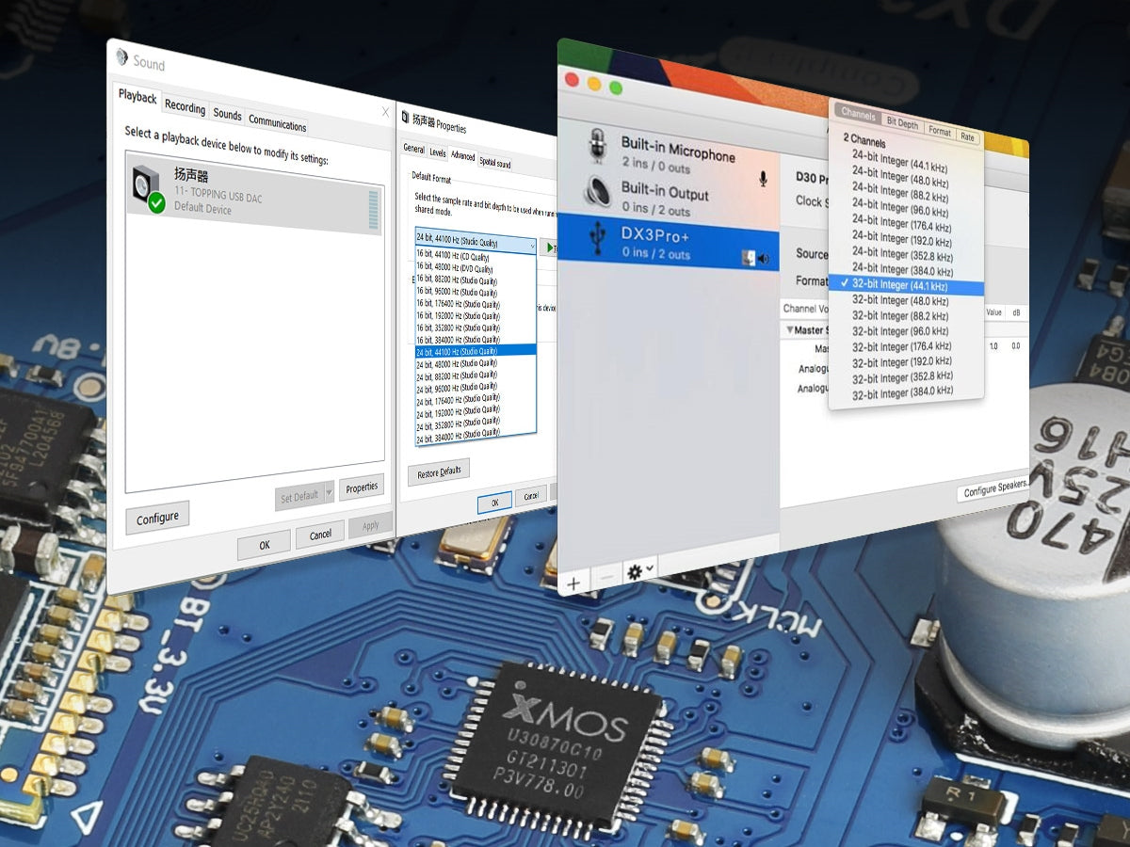Open the Communications tab
The width and height of the screenshot is (1130, 847).
[x=277, y=124]
